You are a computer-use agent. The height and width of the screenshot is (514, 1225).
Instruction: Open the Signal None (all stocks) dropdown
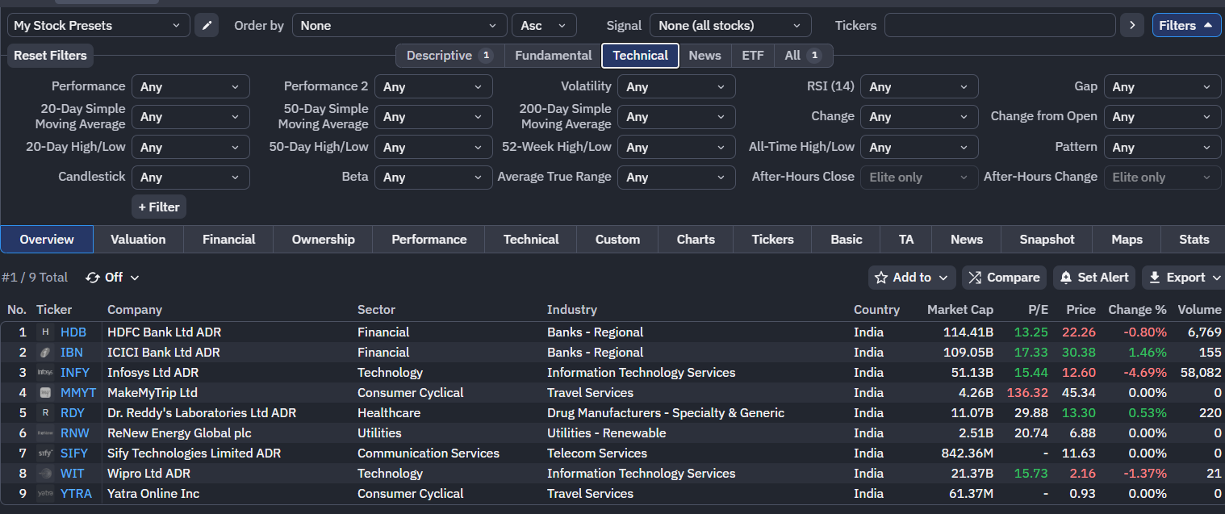click(x=730, y=25)
